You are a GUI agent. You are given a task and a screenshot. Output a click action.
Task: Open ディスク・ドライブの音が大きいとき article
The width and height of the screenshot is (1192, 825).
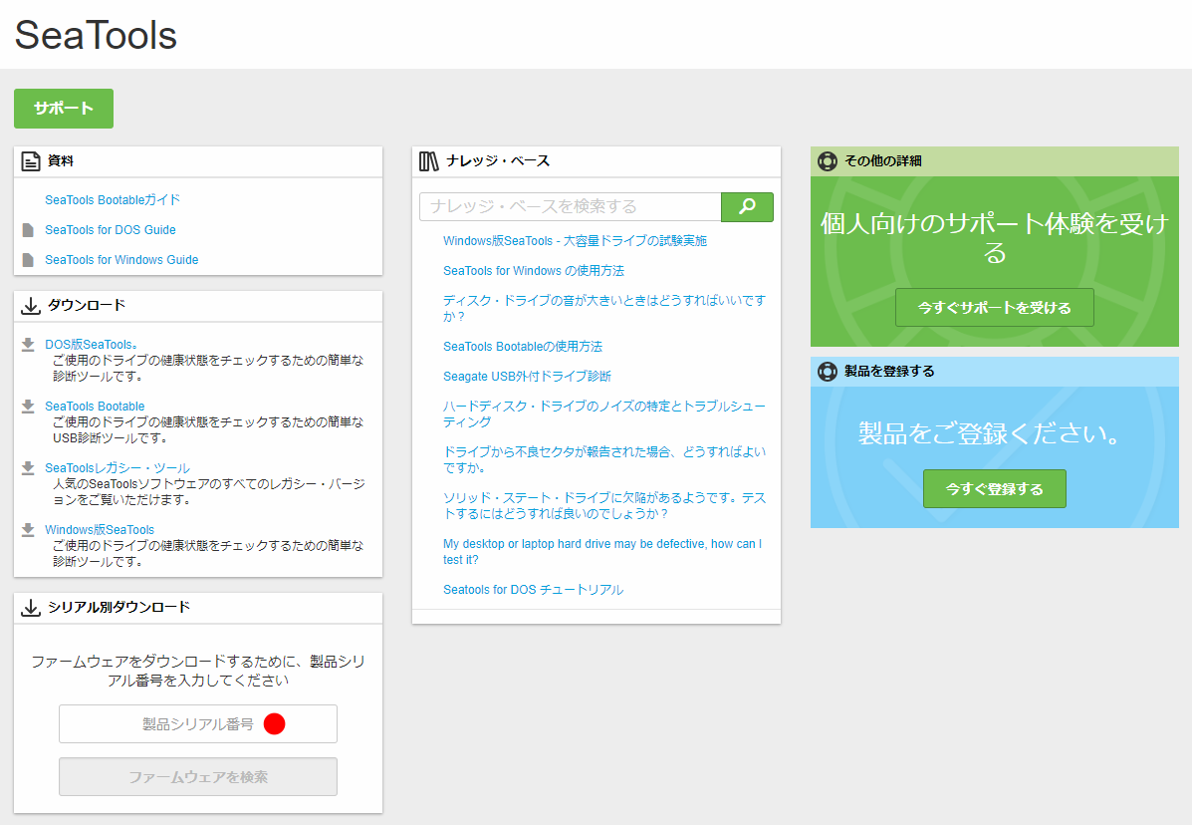604,309
